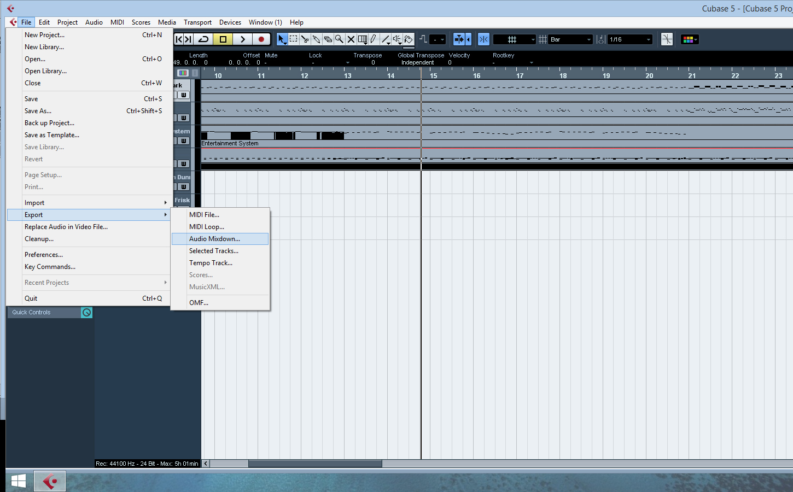Open the Edit menu
Viewport: 793px width, 492px height.
44,22
